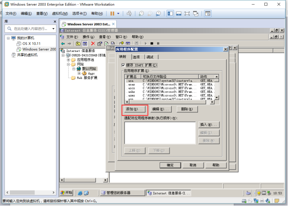Screen dimensions: 288x206
Task: Click the VMware take snapshot clock icon
Action: (x=142, y=14)
